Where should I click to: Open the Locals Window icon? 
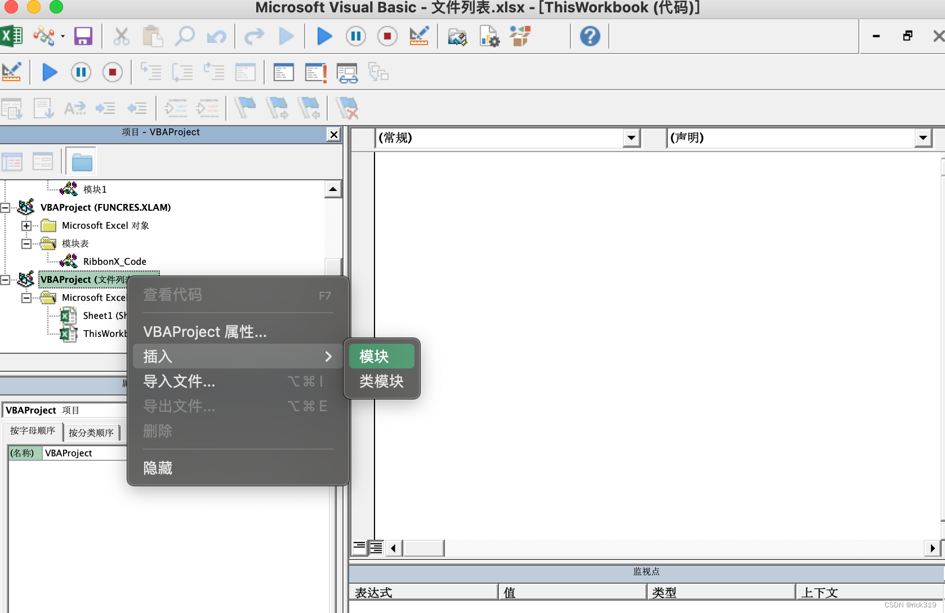(283, 72)
